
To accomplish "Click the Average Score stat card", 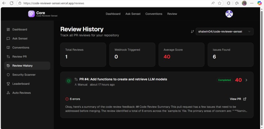I will coord(181,55).
